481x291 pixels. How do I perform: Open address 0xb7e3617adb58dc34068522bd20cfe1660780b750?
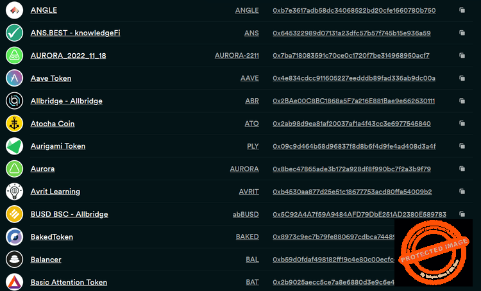[354, 10]
